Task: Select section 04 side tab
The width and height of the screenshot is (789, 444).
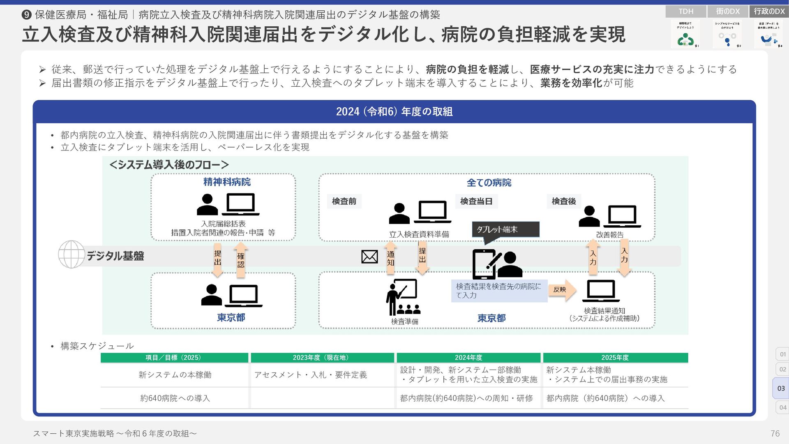Action: pos(782,407)
